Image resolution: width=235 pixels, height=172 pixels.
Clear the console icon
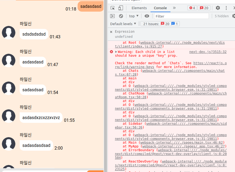[121, 16]
